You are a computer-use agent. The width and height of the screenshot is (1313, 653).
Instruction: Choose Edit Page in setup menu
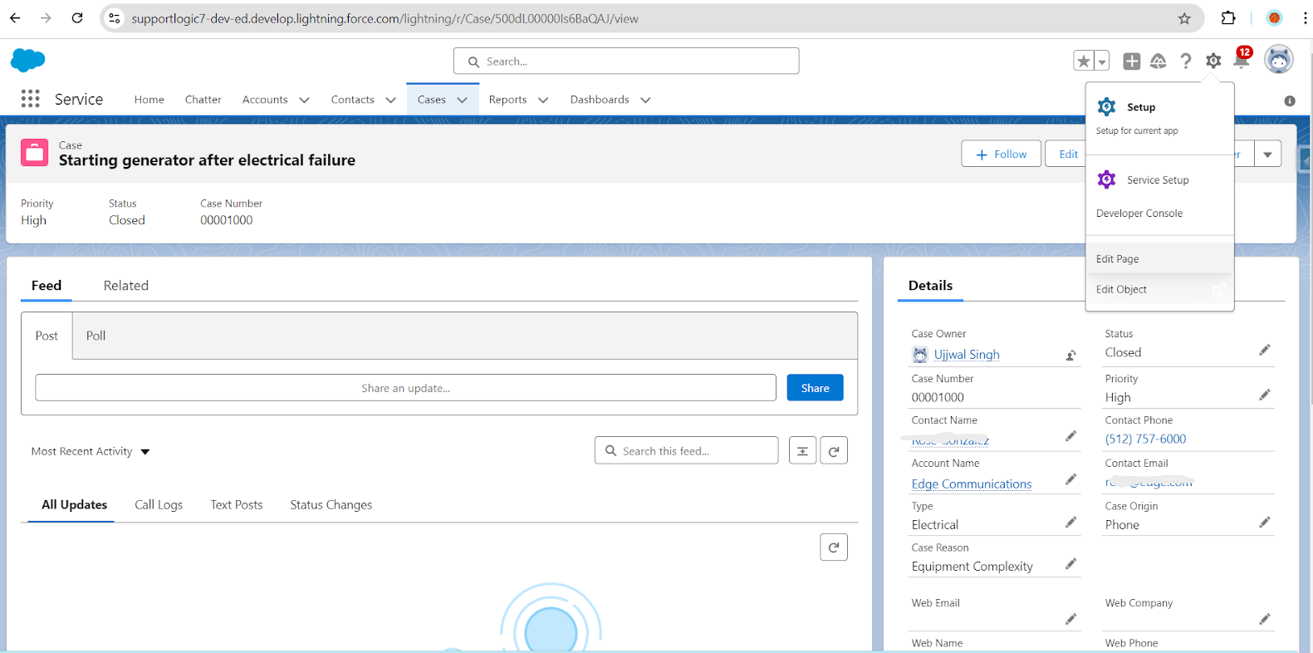point(1159,258)
